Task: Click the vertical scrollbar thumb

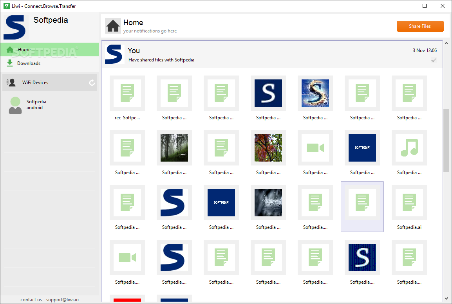Action: pyautogui.click(x=446, y=140)
